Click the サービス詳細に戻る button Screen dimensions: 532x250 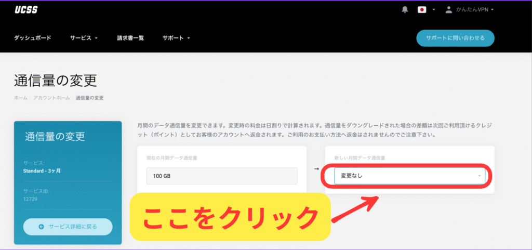(x=68, y=227)
